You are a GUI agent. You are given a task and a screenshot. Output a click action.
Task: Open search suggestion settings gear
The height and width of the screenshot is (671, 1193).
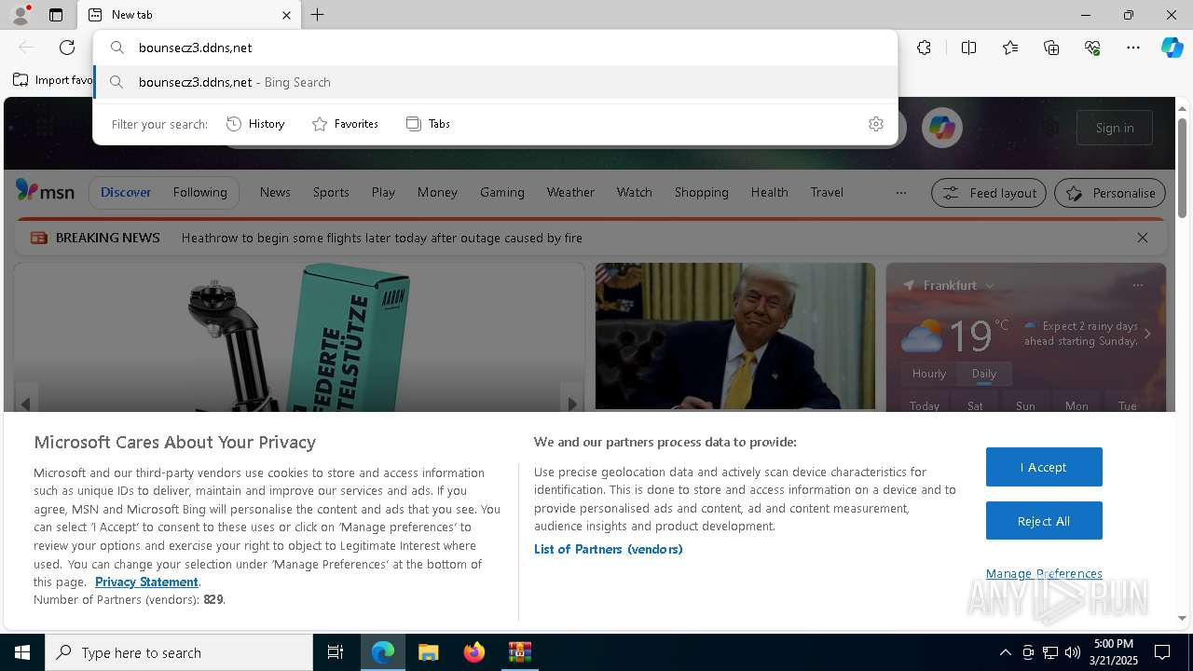pyautogui.click(x=876, y=124)
